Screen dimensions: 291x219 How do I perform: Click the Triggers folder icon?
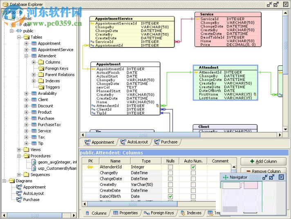click(x=41, y=87)
